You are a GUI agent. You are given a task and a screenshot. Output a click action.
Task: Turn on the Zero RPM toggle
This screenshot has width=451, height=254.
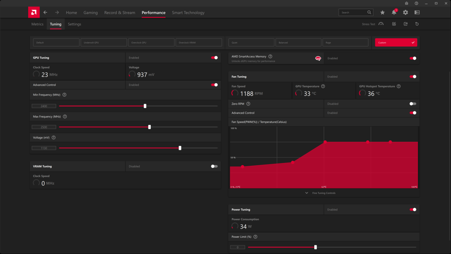pos(413,104)
